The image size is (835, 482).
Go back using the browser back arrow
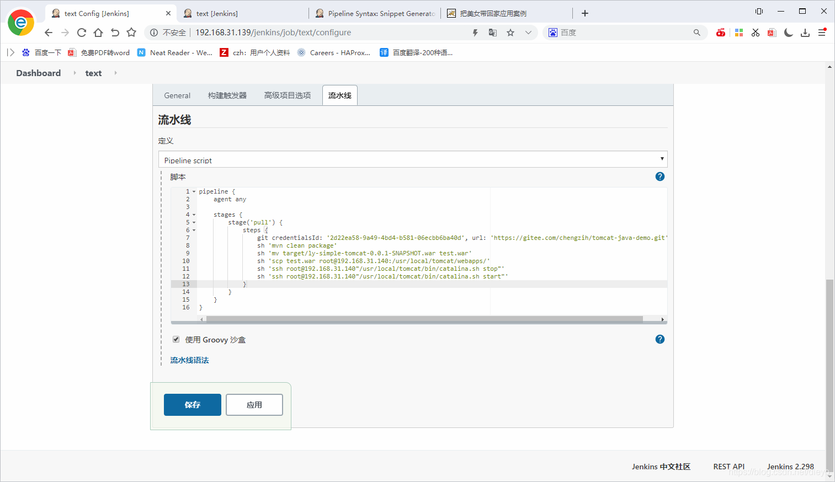49,33
